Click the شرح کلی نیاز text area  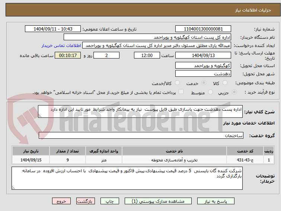click(140, 111)
